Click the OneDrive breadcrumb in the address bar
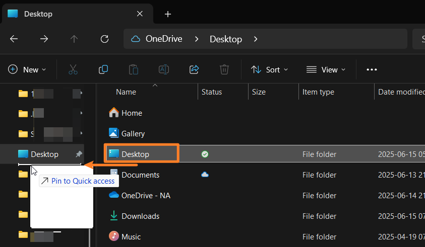The image size is (425, 247). pyautogui.click(x=164, y=39)
